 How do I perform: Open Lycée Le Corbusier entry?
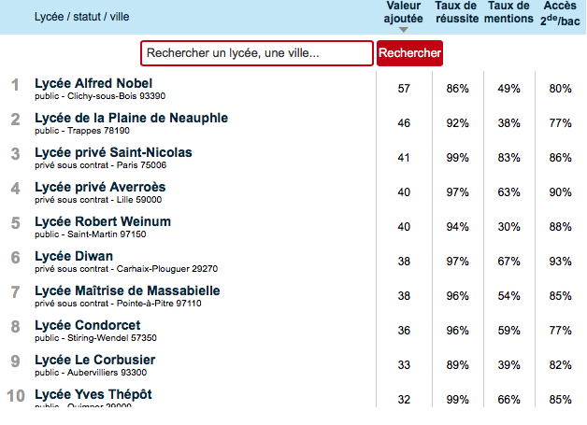tap(95, 360)
